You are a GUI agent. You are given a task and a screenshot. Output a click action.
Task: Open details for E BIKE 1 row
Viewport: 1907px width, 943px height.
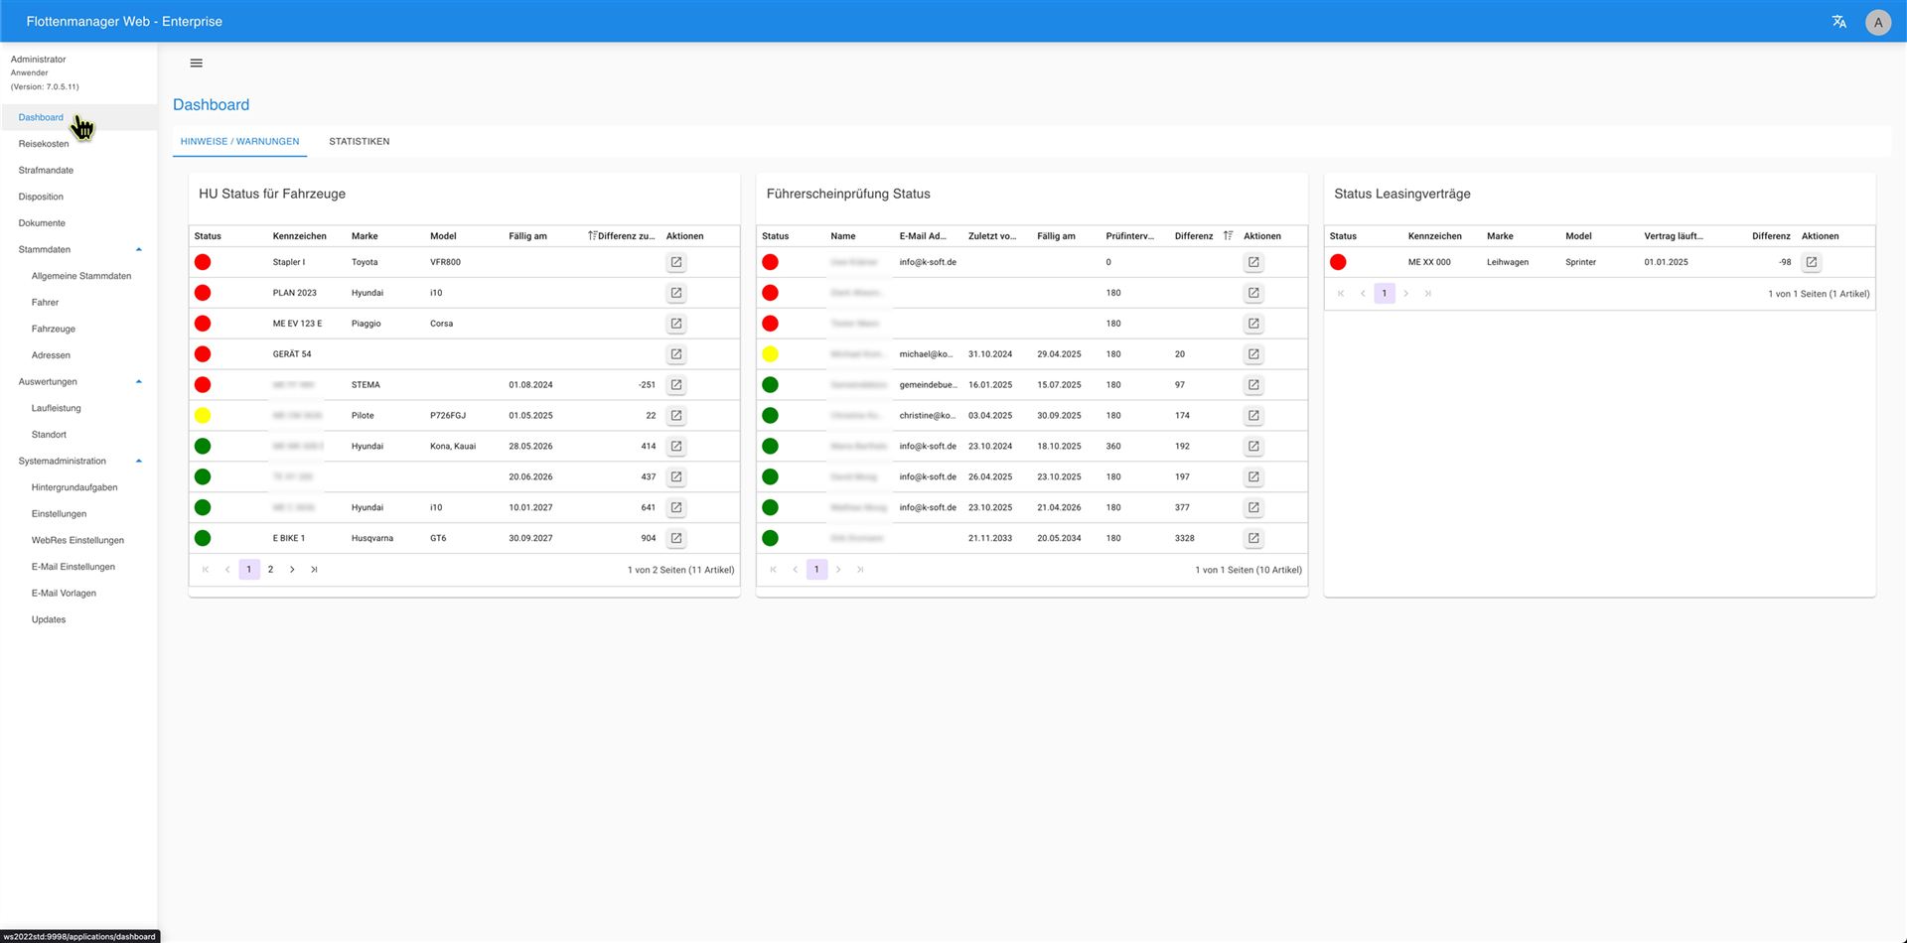(675, 538)
